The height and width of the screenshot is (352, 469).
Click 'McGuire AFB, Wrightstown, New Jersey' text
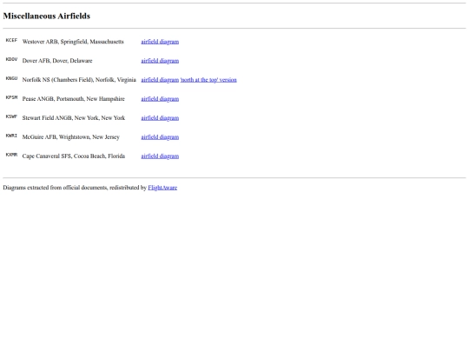click(71, 137)
